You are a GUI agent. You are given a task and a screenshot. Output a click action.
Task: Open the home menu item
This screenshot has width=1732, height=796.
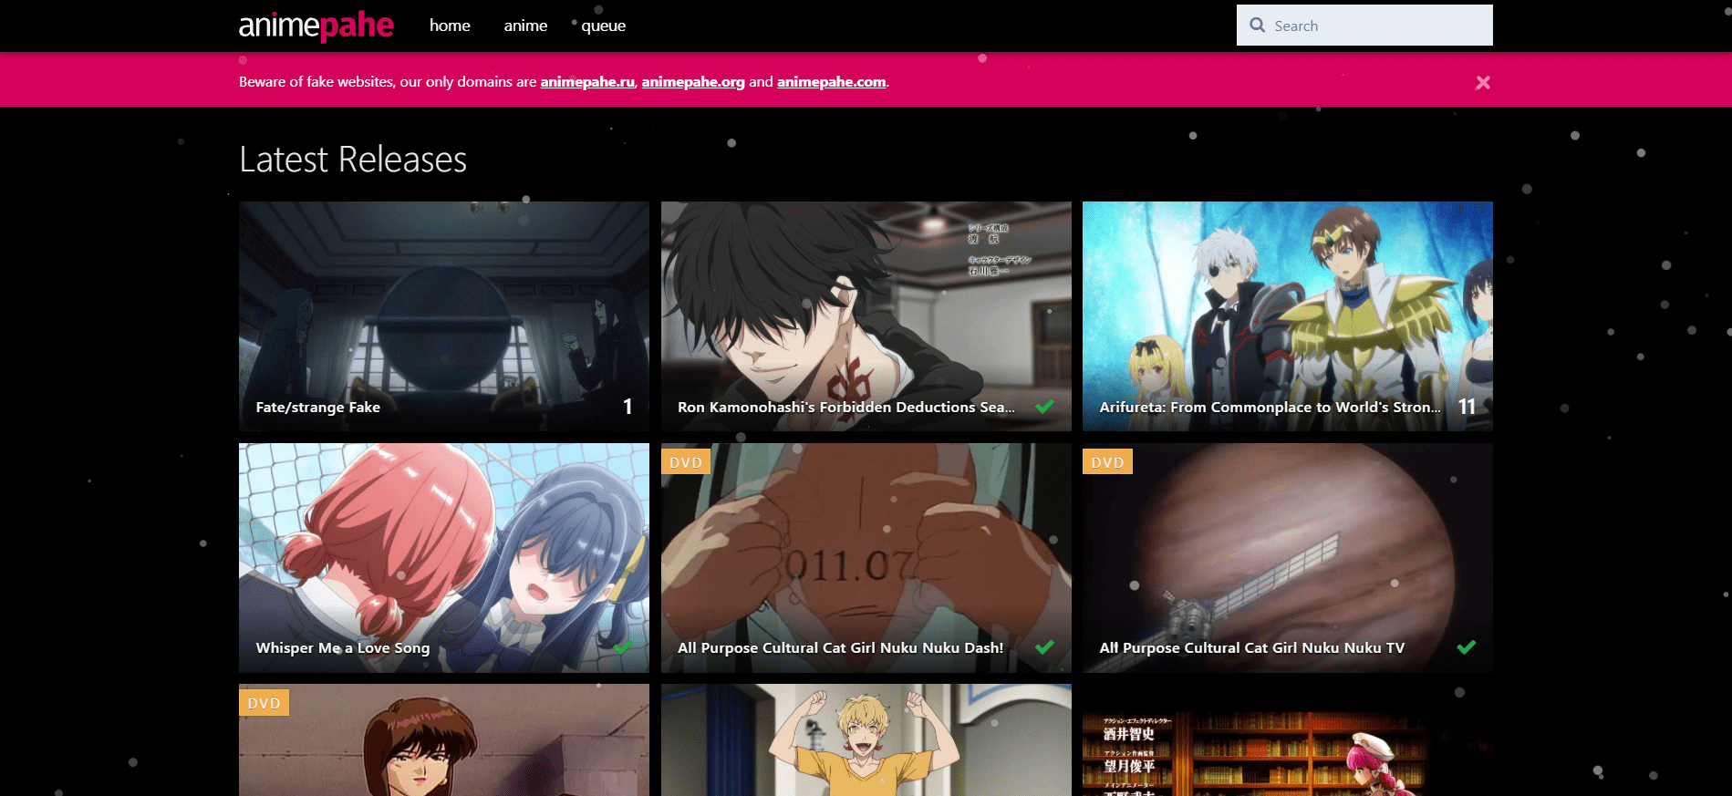pyautogui.click(x=450, y=26)
